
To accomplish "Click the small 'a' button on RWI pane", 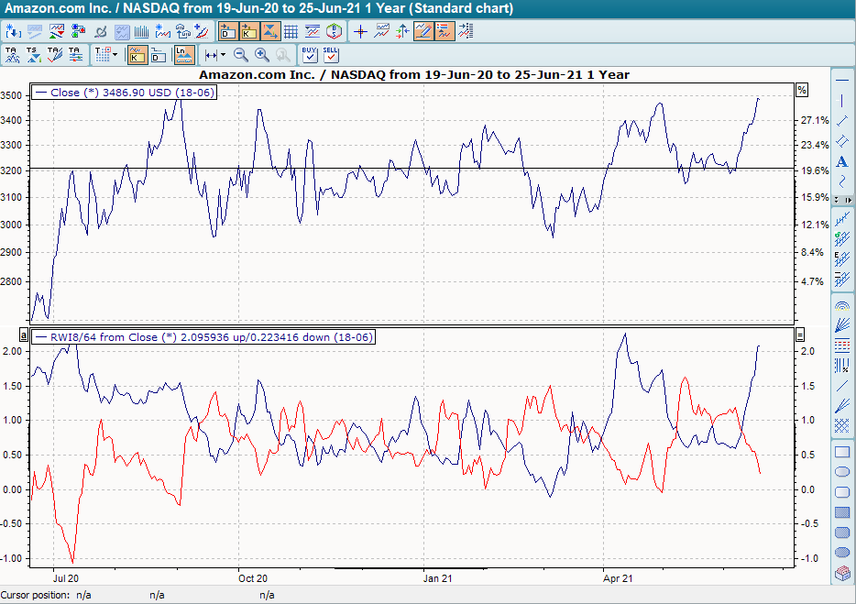I will point(24,335).
